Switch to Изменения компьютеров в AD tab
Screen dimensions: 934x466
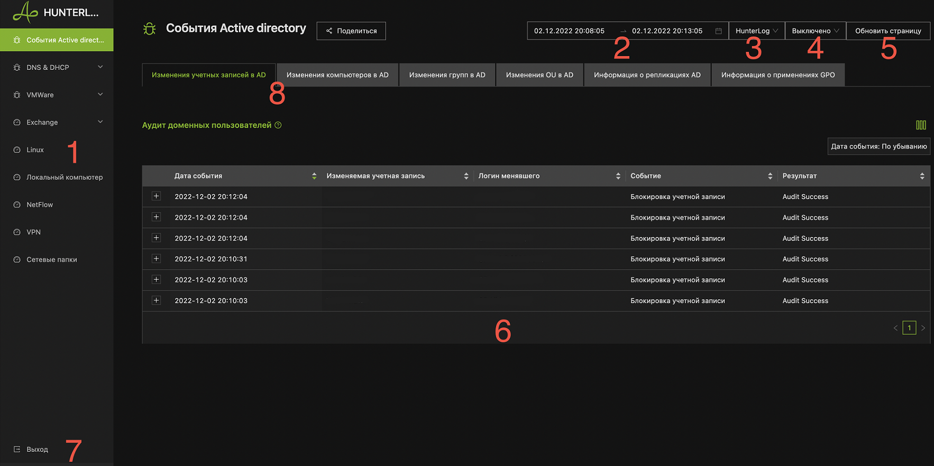coord(337,75)
